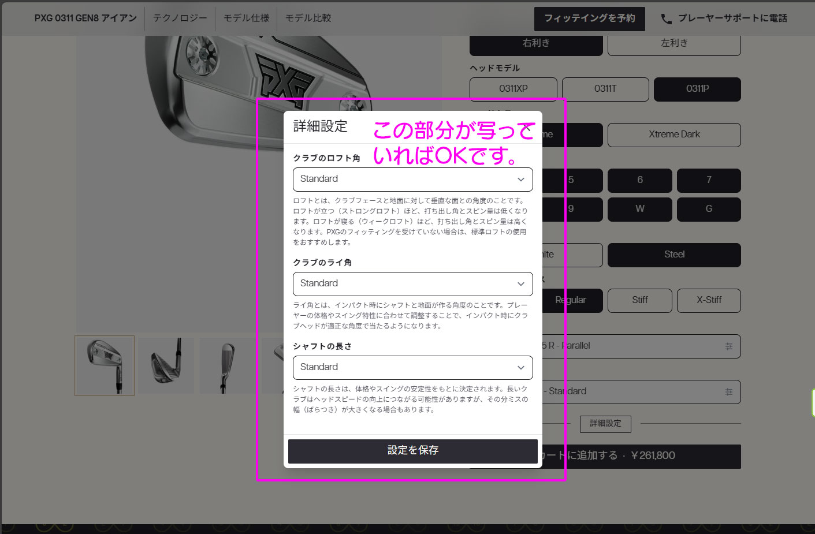
Task: Click the shaft selector settings icon
Action: pyautogui.click(x=728, y=346)
